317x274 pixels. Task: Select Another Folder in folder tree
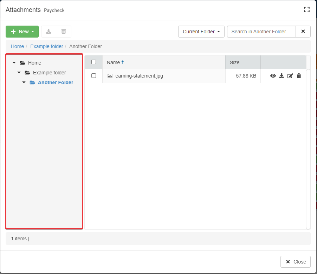click(55, 82)
